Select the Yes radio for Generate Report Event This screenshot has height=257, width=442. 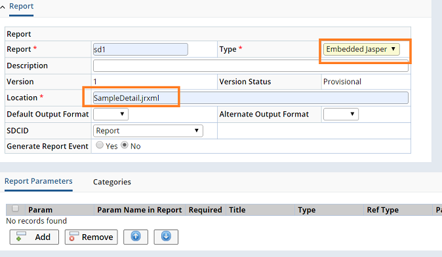click(x=100, y=145)
